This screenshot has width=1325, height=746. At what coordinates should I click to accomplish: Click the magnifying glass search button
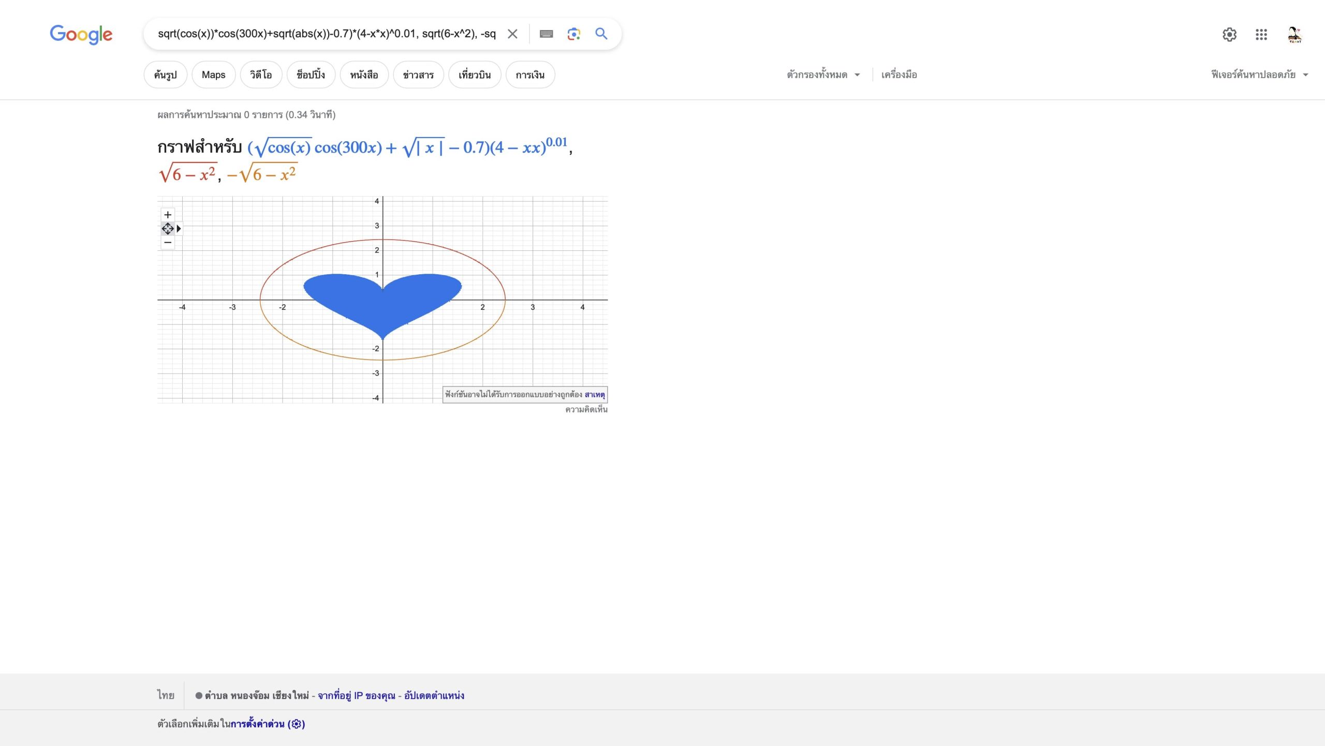601,34
